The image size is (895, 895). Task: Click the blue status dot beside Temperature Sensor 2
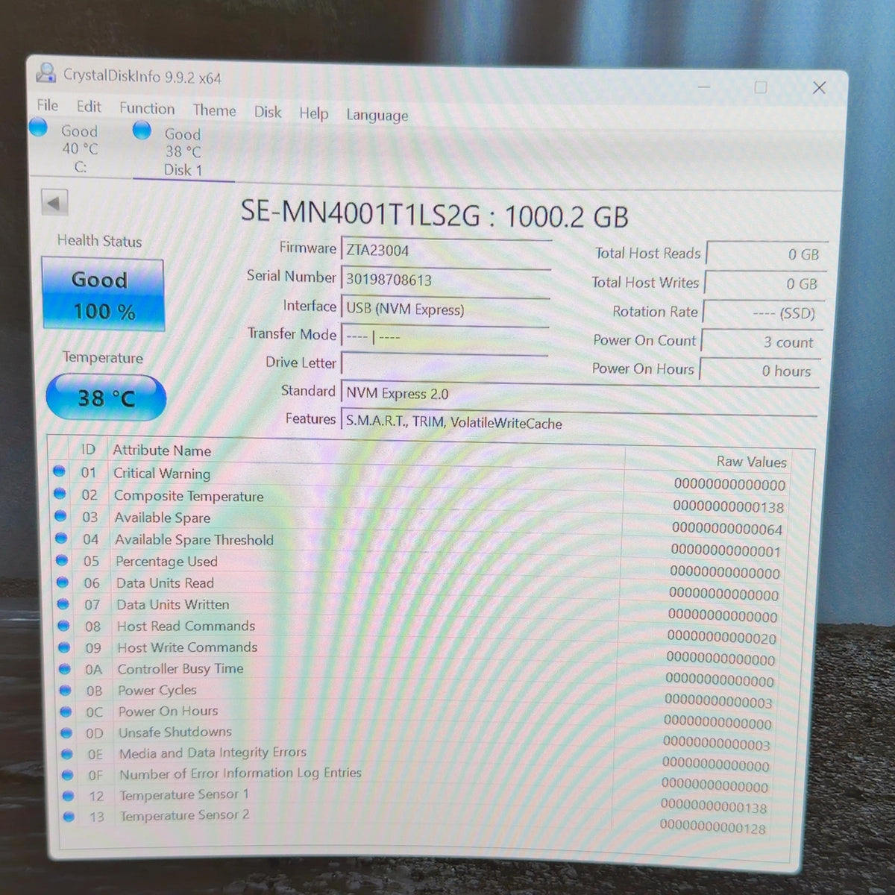point(69,816)
